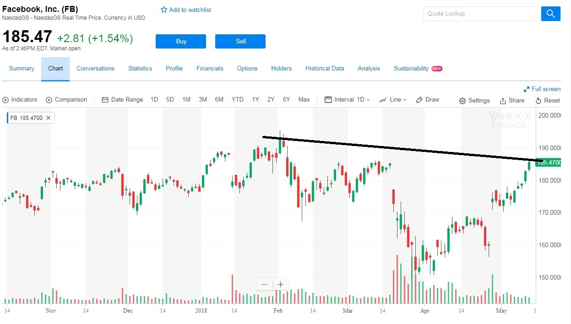This screenshot has width=571, height=324.
Task: Select the Draw pencil tool
Action: coord(427,99)
